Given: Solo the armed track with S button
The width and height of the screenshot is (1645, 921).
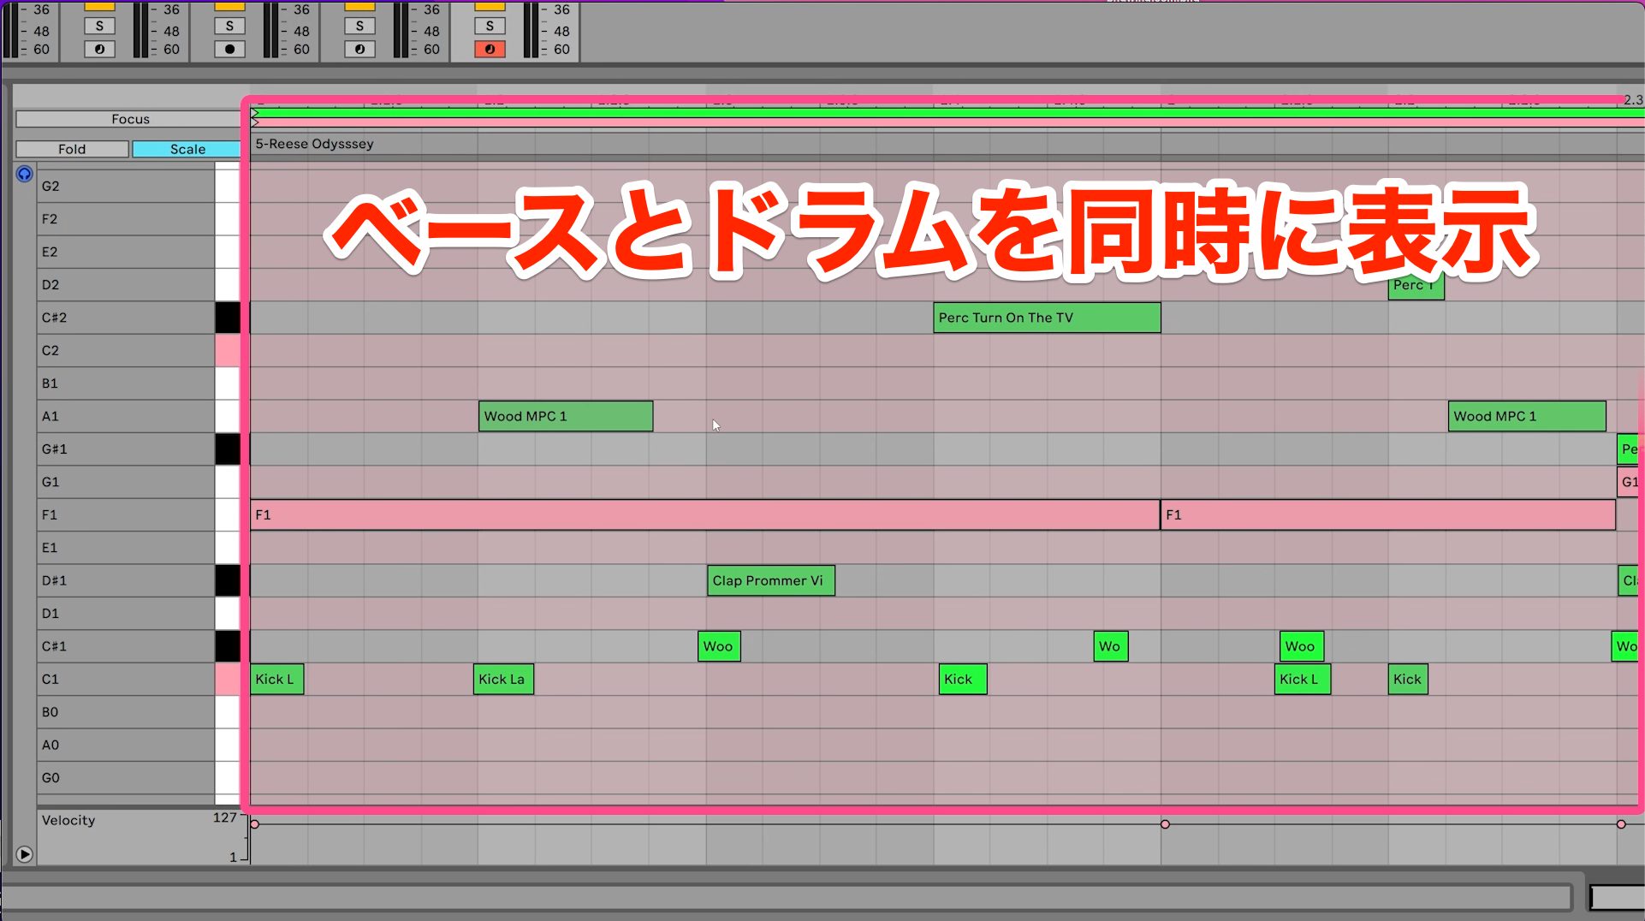Looking at the screenshot, I should [490, 27].
